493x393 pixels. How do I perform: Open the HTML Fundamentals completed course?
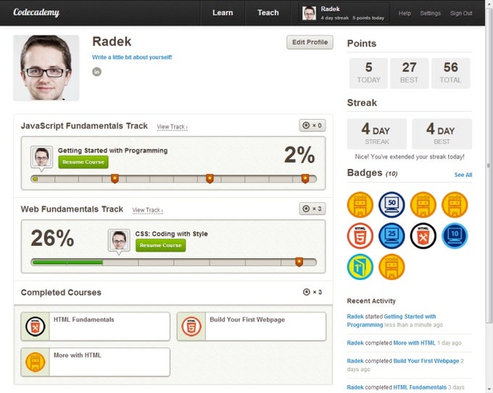click(95, 326)
